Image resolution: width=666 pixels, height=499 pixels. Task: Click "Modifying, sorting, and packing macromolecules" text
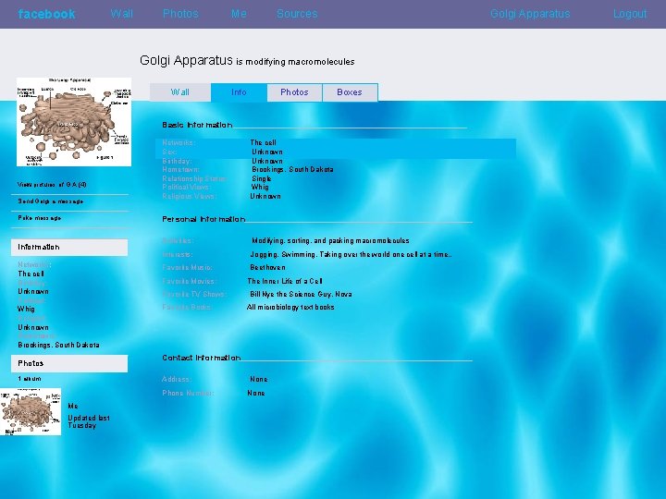point(330,240)
